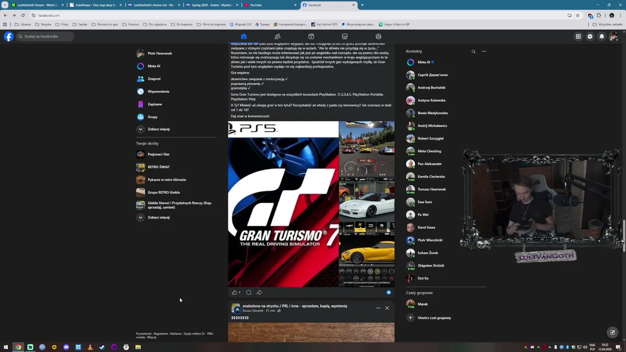Open the Friends icon in top navigation
The height and width of the screenshot is (352, 626).
tap(277, 36)
